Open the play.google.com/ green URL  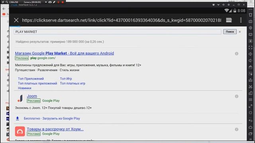(43, 58)
